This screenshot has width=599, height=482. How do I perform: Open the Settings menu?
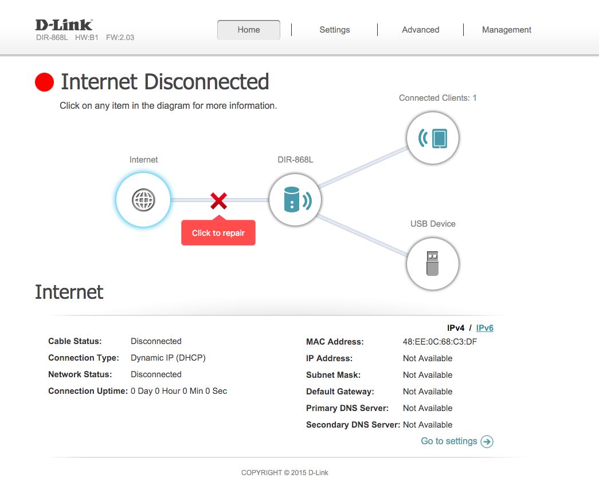click(335, 30)
